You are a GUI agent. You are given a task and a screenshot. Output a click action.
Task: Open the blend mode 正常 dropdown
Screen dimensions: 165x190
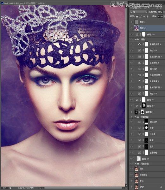(138, 12)
